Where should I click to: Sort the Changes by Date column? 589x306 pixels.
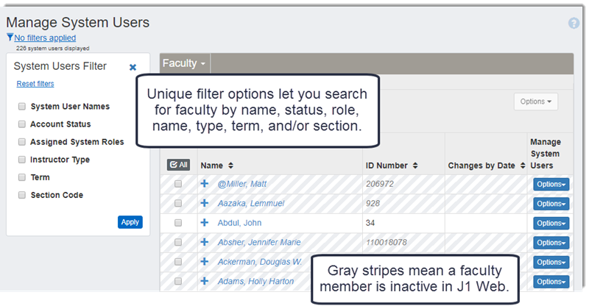[x=521, y=166]
